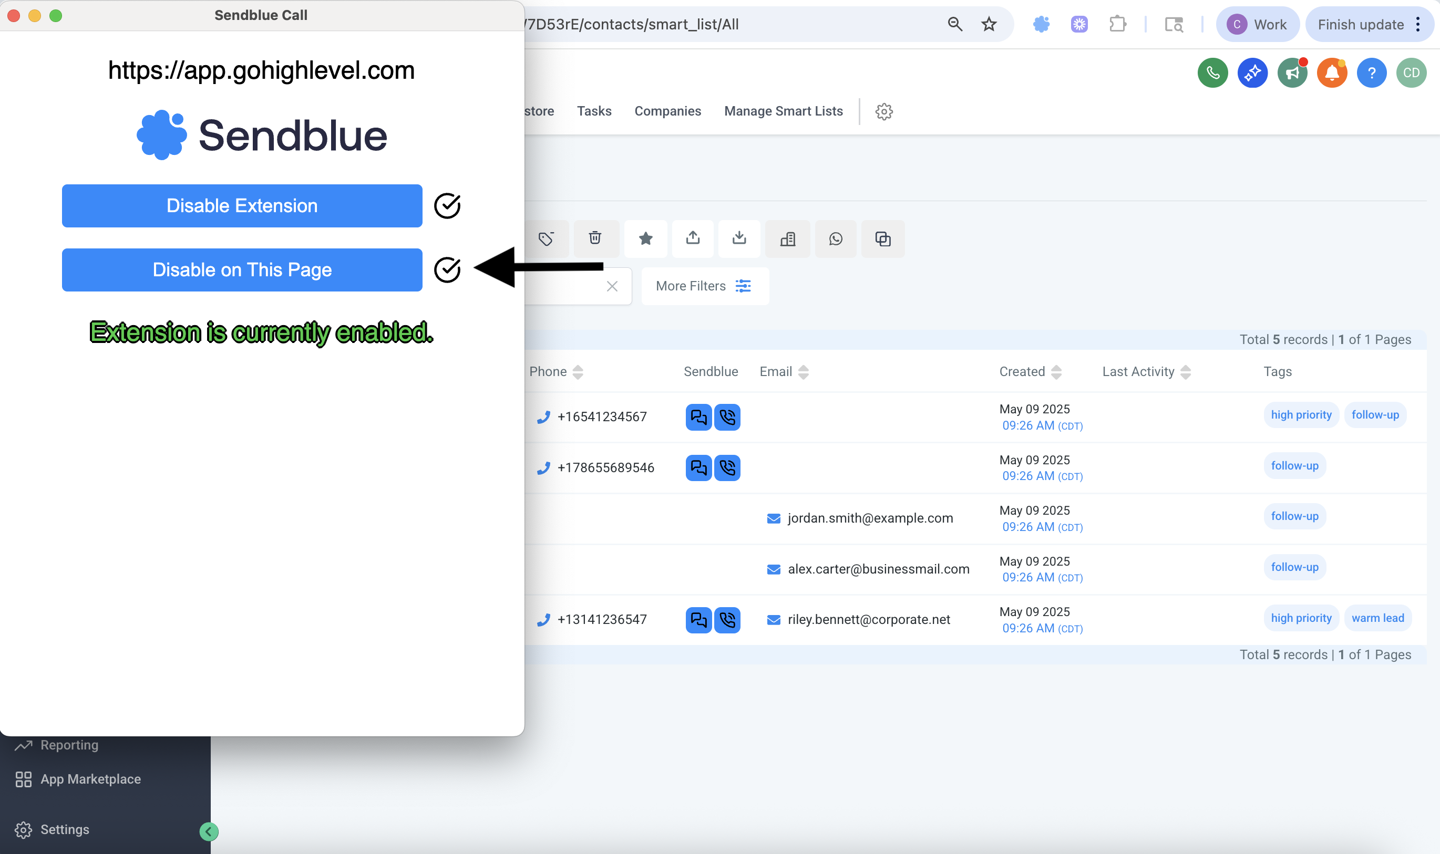Click high priority tag in +16541234567 row

coord(1301,415)
